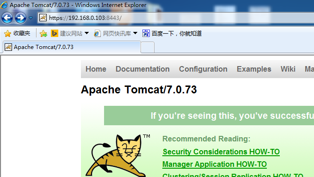The width and height of the screenshot is (314, 177).
Task: Click the Home navigation item
Action: (96, 69)
